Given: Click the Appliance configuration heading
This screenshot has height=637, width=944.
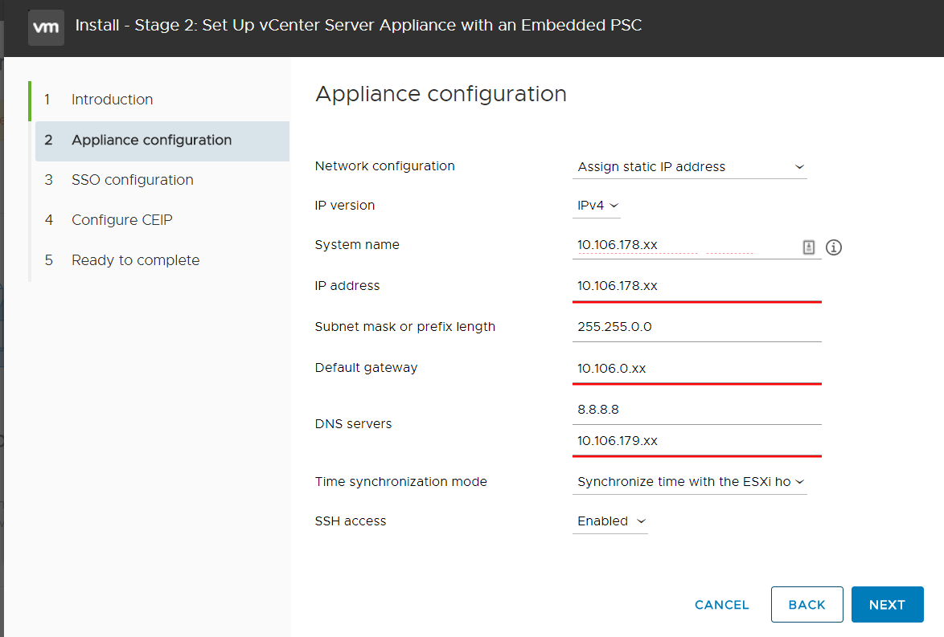Looking at the screenshot, I should [x=441, y=95].
